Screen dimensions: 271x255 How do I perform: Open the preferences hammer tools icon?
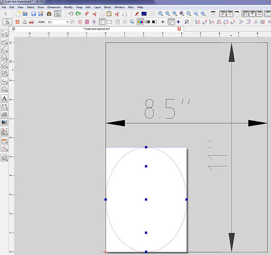tap(186, 22)
